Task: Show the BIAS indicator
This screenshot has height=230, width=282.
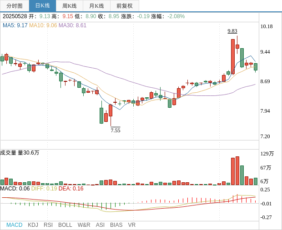Action: point(116,225)
